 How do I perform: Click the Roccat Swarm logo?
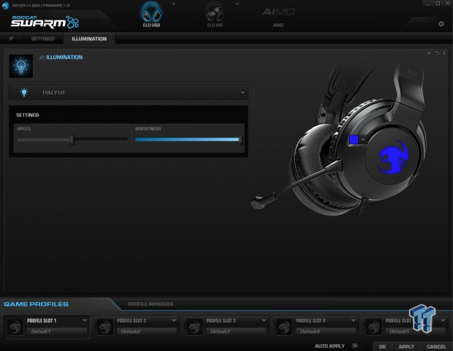[45, 22]
